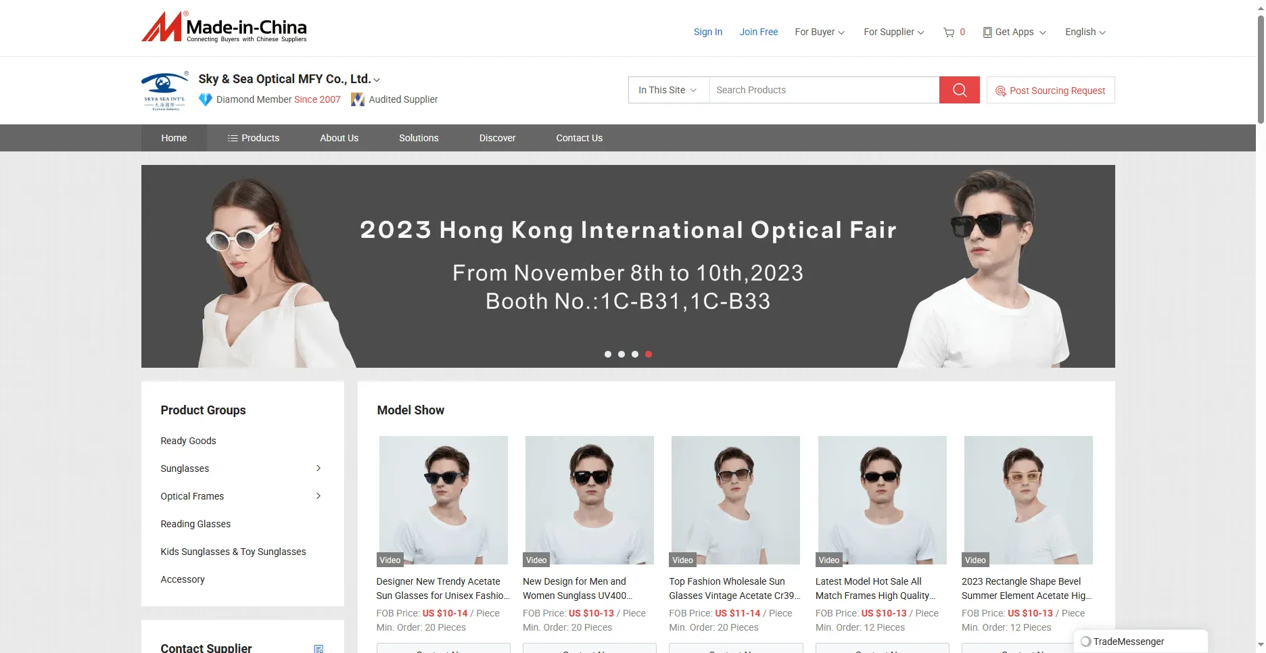Click the Made-in-China logo
Screen dimensions: 1266x653
224,28
